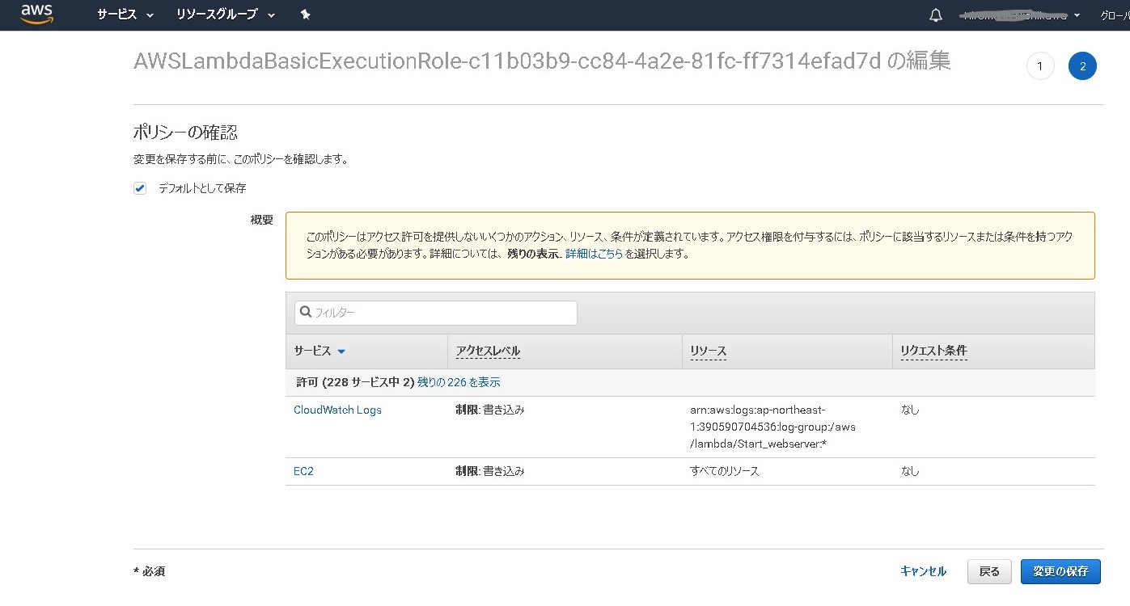Click the sort arrow on the サービス column
The width and height of the screenshot is (1130, 606).
tap(341, 351)
